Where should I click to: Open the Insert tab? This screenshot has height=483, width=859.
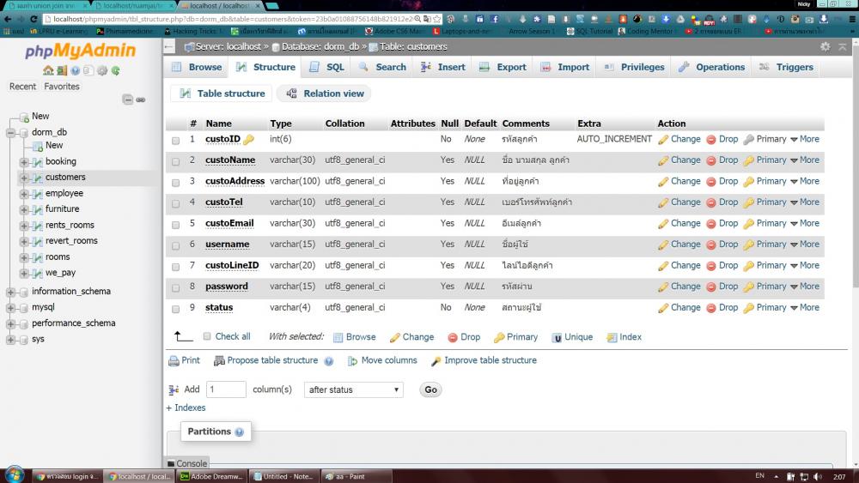[x=443, y=67]
